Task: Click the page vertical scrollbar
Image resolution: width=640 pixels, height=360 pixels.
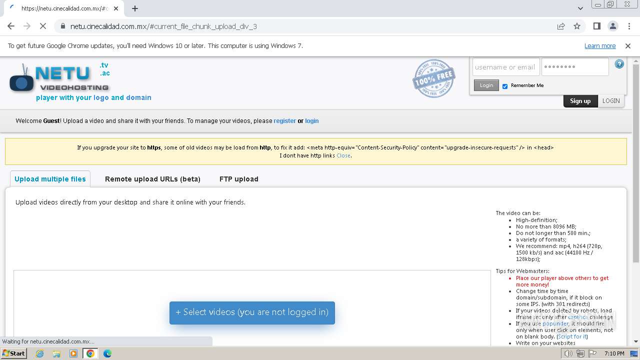Action: pyautogui.click(x=635, y=163)
